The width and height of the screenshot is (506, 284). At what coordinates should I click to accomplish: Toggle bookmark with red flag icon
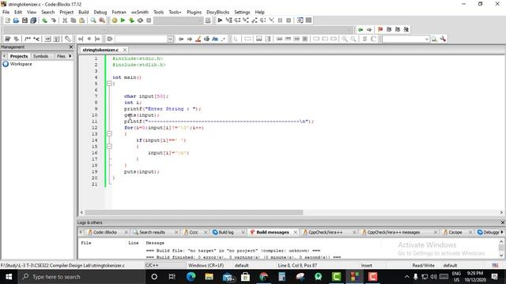380,30
